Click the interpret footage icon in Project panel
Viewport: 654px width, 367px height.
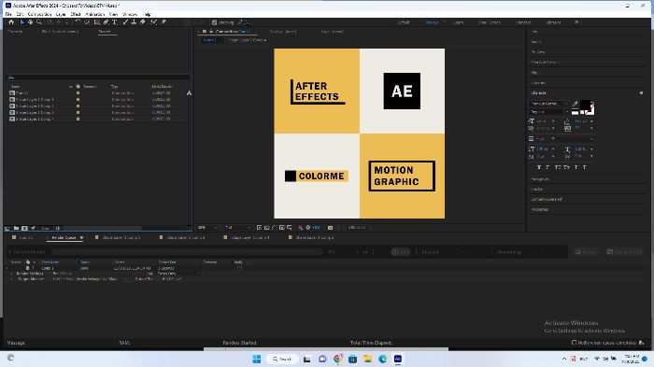pyautogui.click(x=7, y=228)
